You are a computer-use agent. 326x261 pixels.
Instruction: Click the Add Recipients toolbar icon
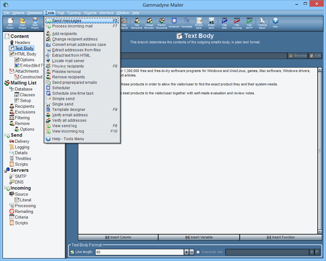click(137, 23)
